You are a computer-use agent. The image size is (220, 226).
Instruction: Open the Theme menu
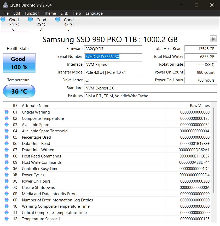point(50,13)
